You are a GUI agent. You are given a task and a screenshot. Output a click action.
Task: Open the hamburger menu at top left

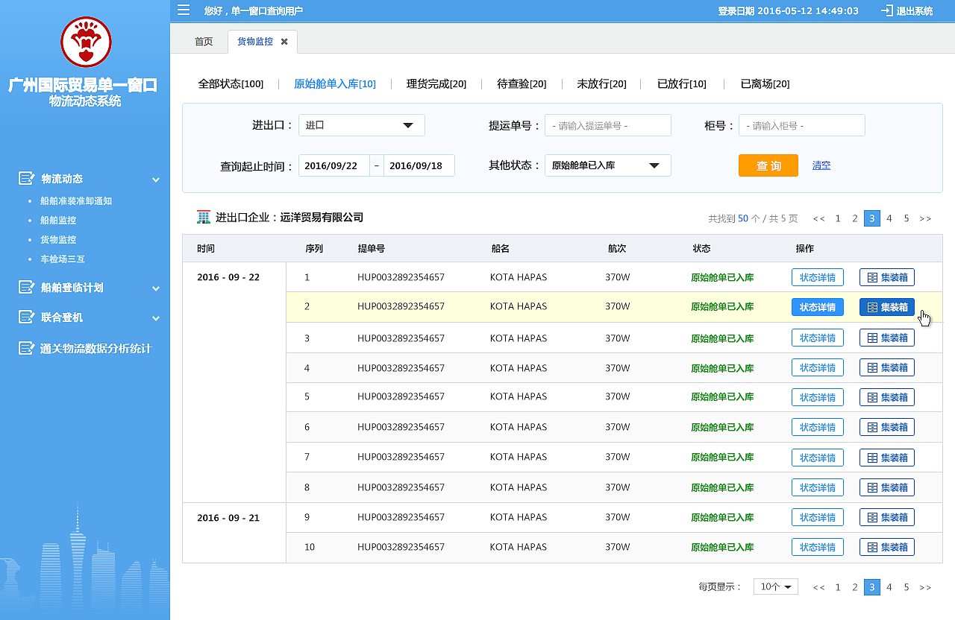(x=184, y=10)
